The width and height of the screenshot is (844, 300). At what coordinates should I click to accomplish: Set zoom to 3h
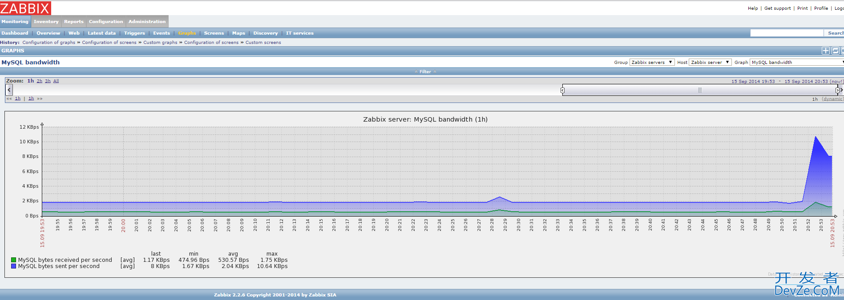[x=48, y=81]
